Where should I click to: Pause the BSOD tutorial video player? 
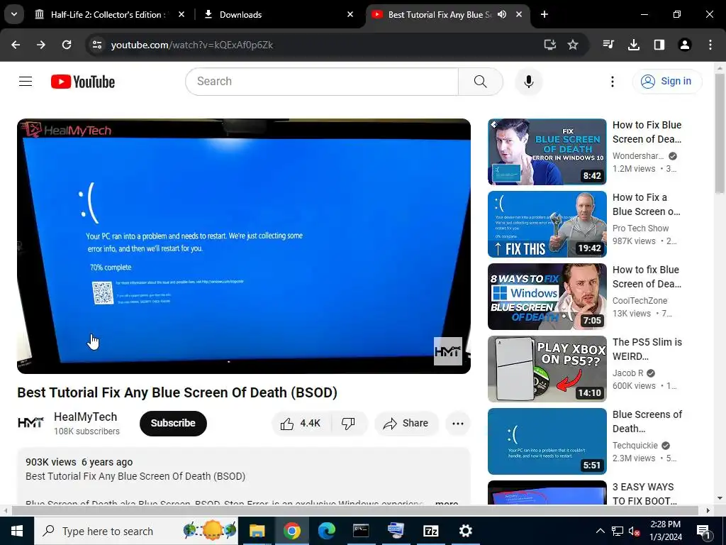point(244,246)
